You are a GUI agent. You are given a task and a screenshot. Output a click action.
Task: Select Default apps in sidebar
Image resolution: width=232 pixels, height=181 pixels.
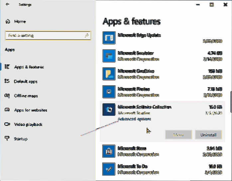coord(26,82)
